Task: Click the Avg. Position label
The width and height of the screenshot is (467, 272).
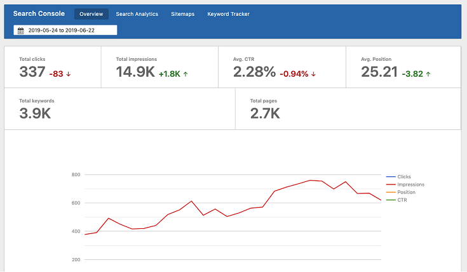Action: click(x=376, y=59)
